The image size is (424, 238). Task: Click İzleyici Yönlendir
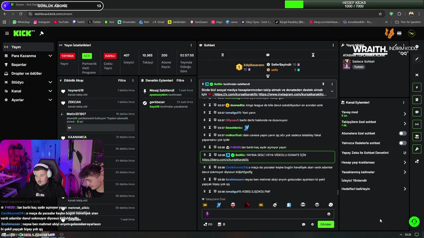tap(354, 180)
